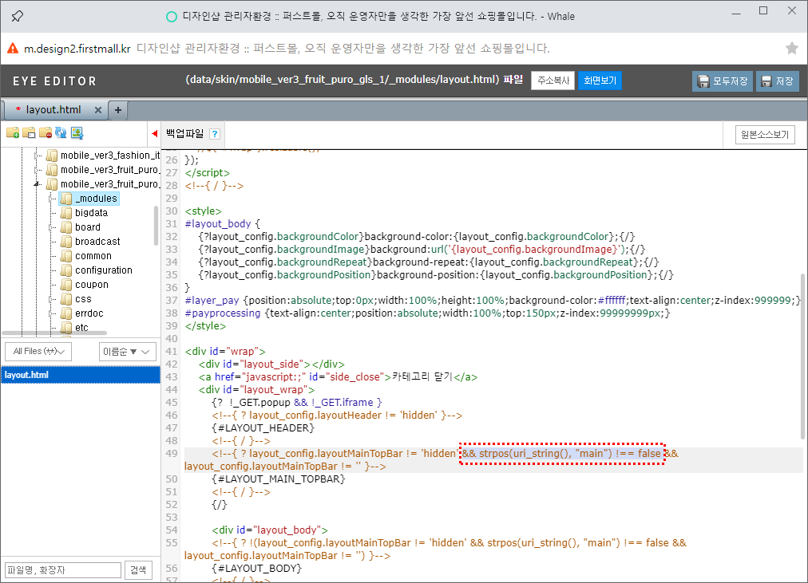Click the file name search field
The height and width of the screenshot is (583, 808).
(x=63, y=570)
